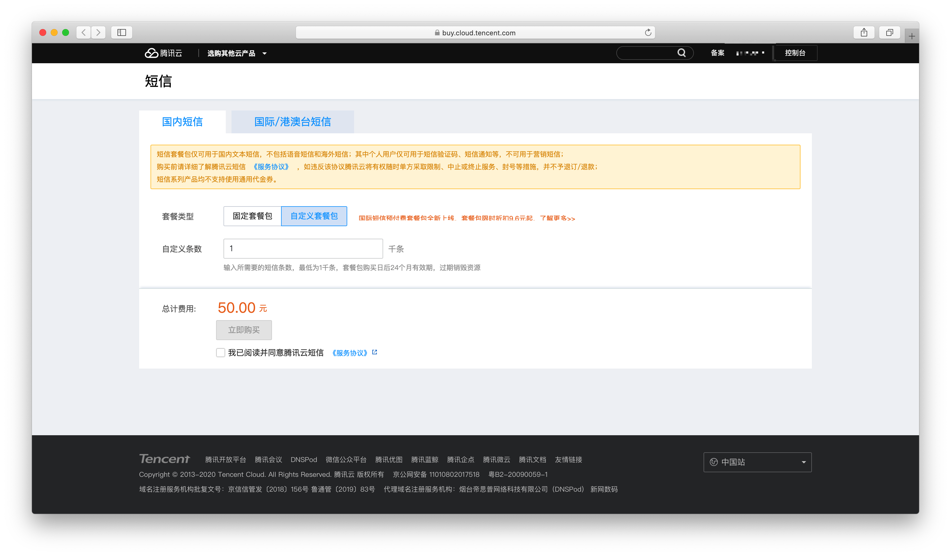The width and height of the screenshot is (951, 556).
Task: Open 《服务协议》 link in yellow notice
Action: coord(271,167)
